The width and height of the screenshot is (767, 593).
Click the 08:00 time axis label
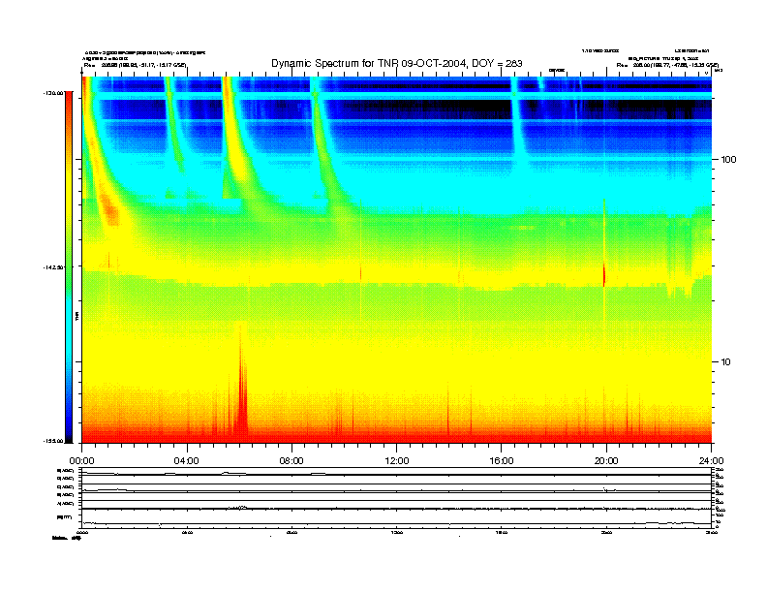click(x=291, y=461)
